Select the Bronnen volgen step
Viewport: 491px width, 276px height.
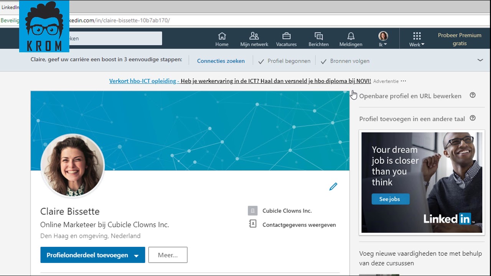(x=345, y=61)
